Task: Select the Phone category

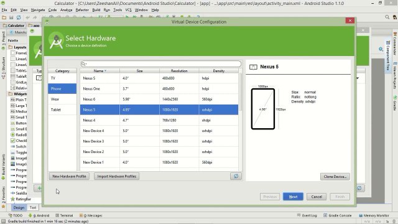Action: click(62, 88)
